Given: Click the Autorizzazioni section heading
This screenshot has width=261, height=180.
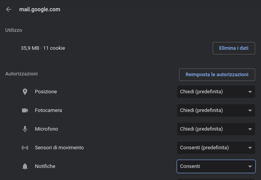Looking at the screenshot, I should [x=21, y=74].
